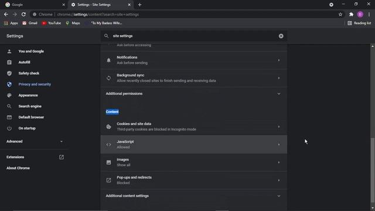Open the Gmail bookmark
The image size is (375, 211).
click(30, 23)
